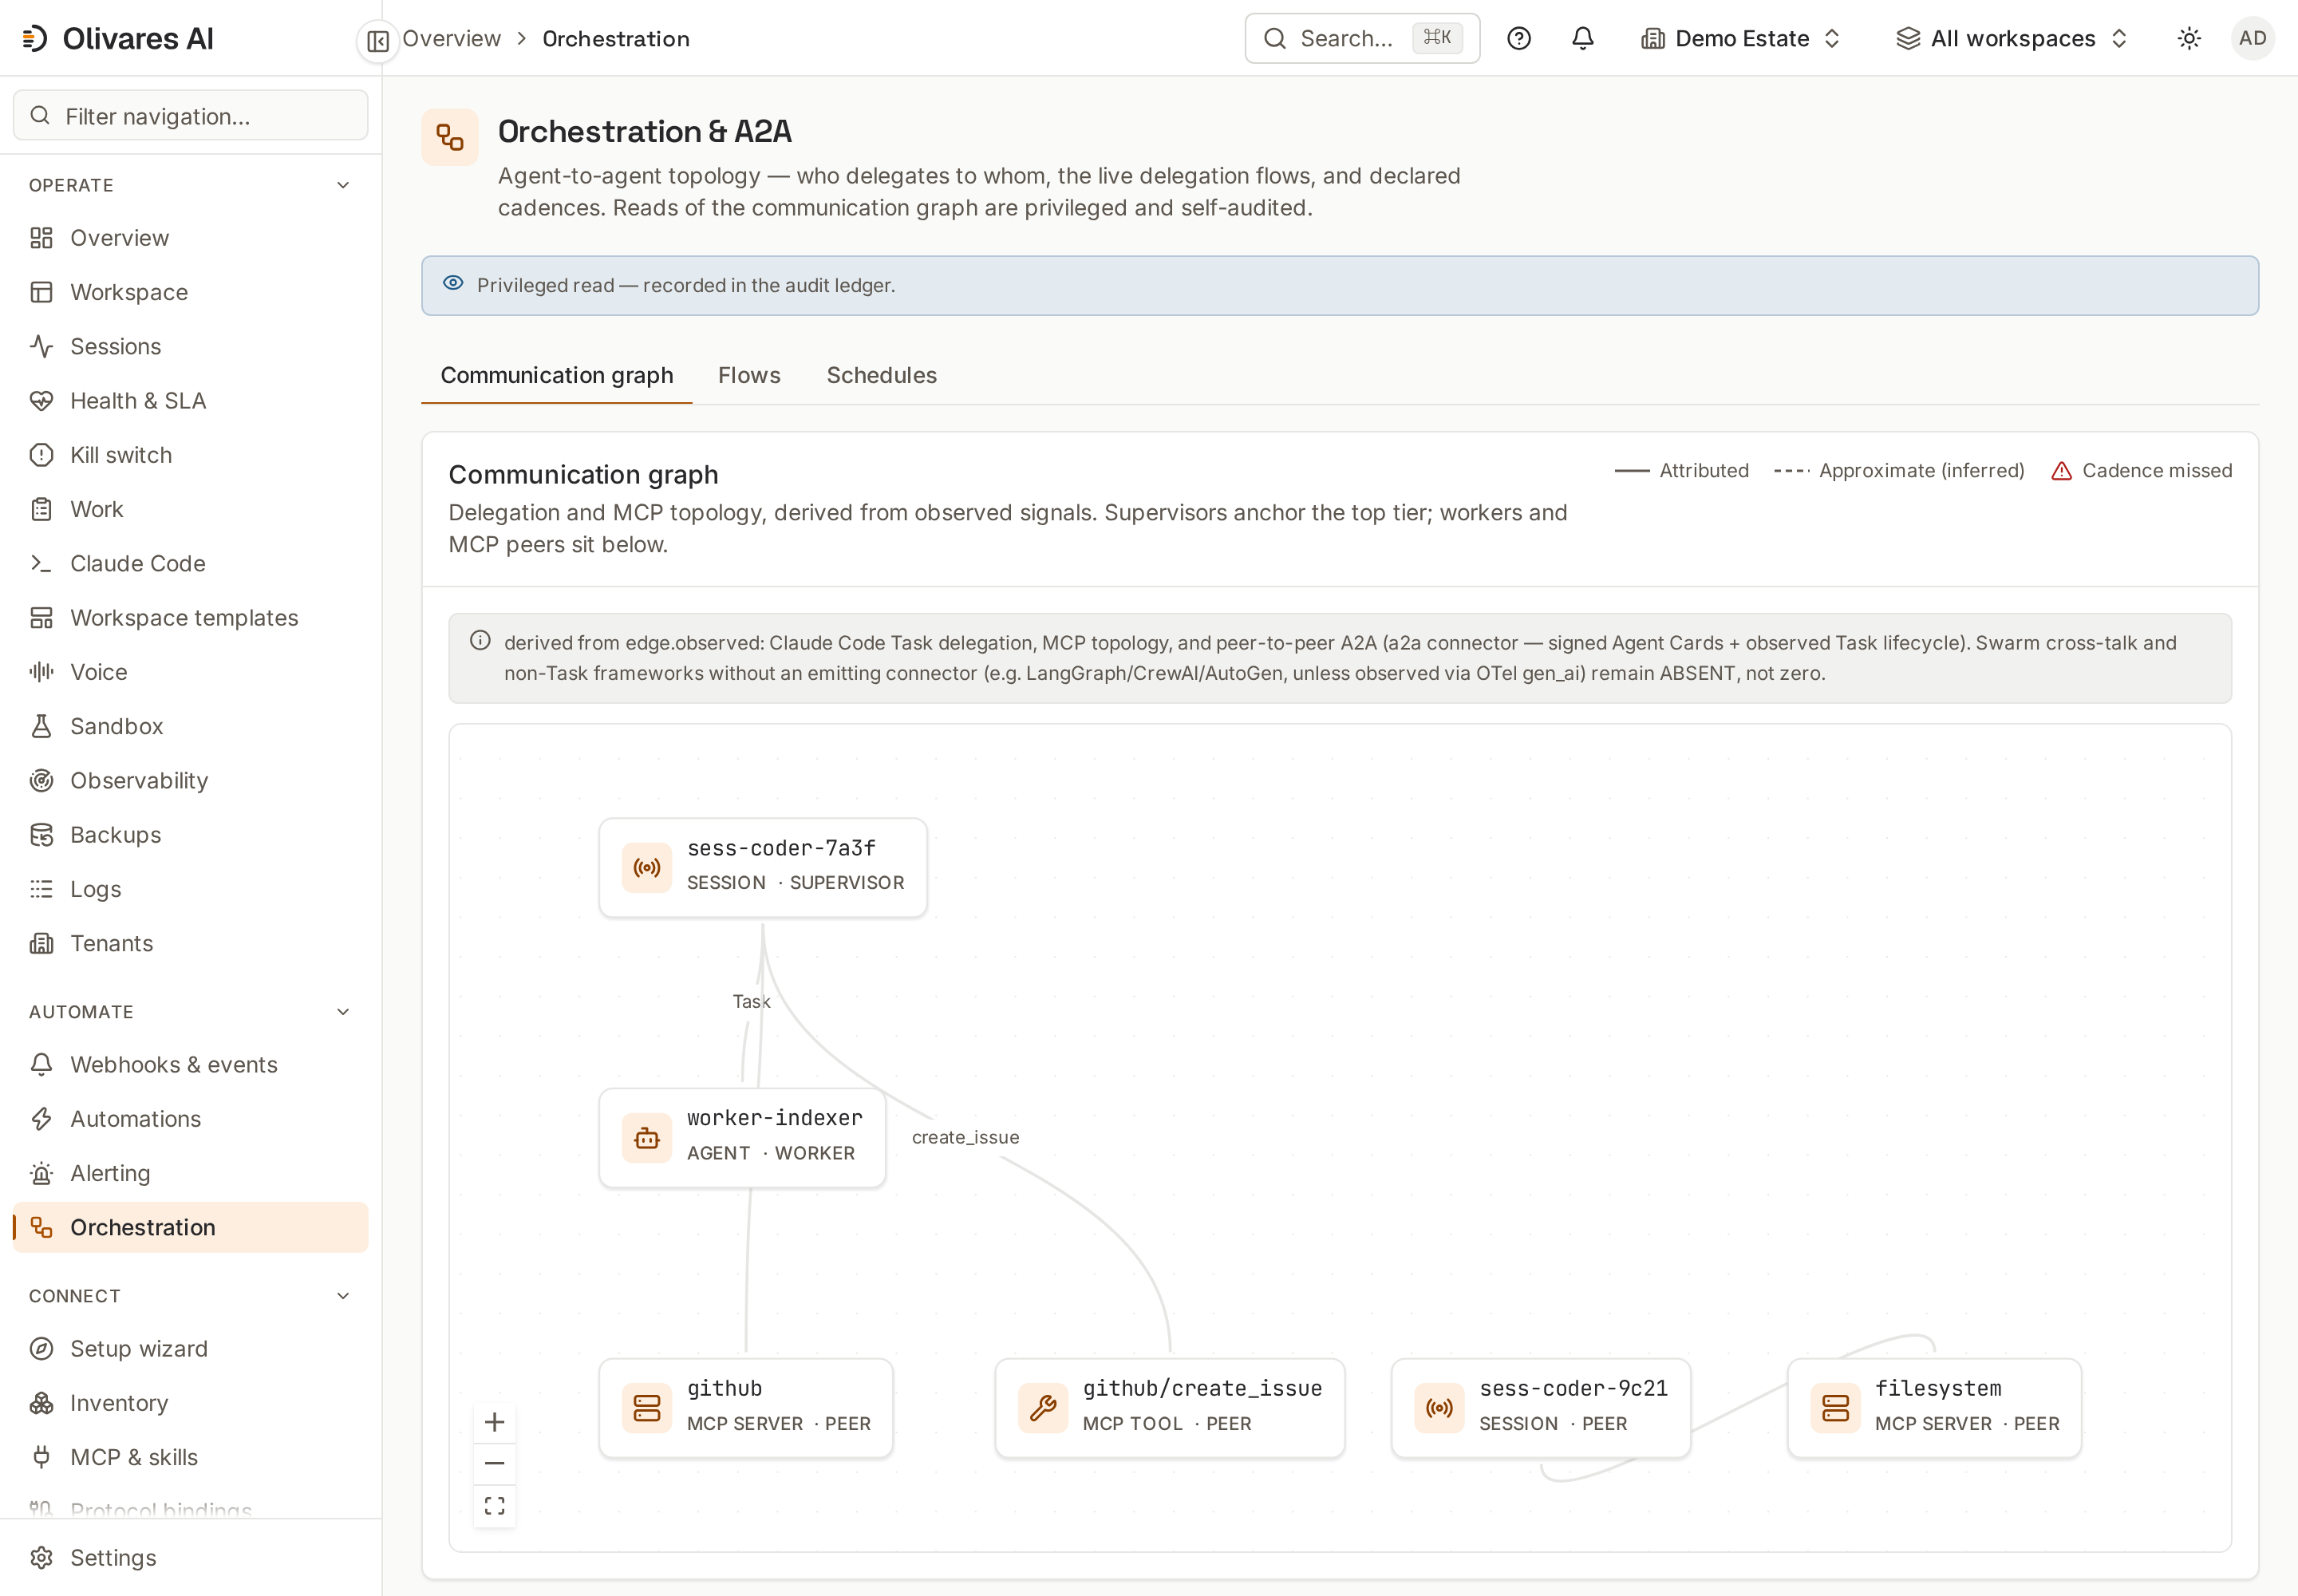Select the github/create_issue MCP tool node

1169,1407
